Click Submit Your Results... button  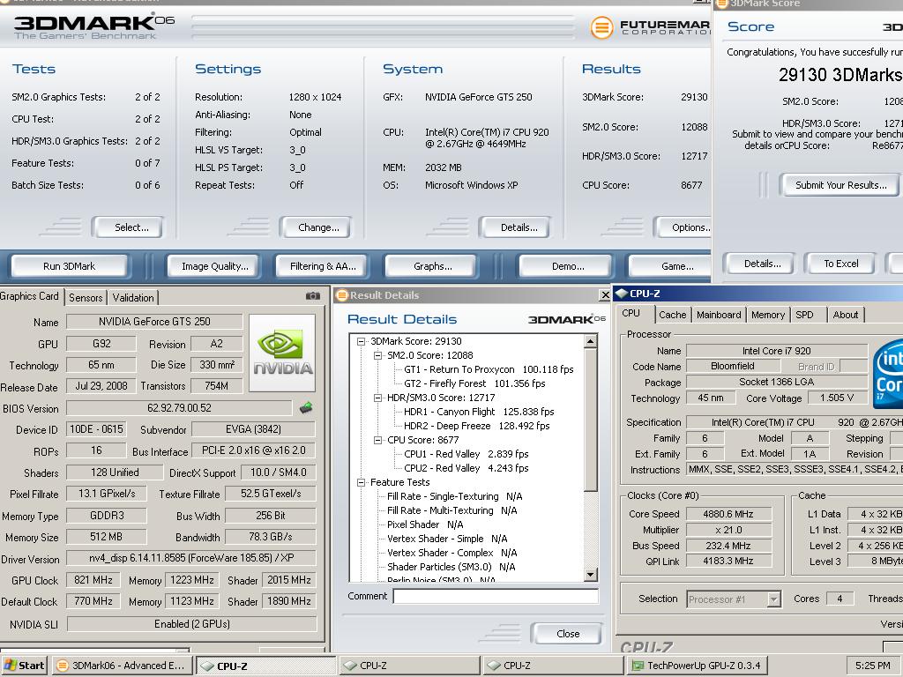click(840, 185)
